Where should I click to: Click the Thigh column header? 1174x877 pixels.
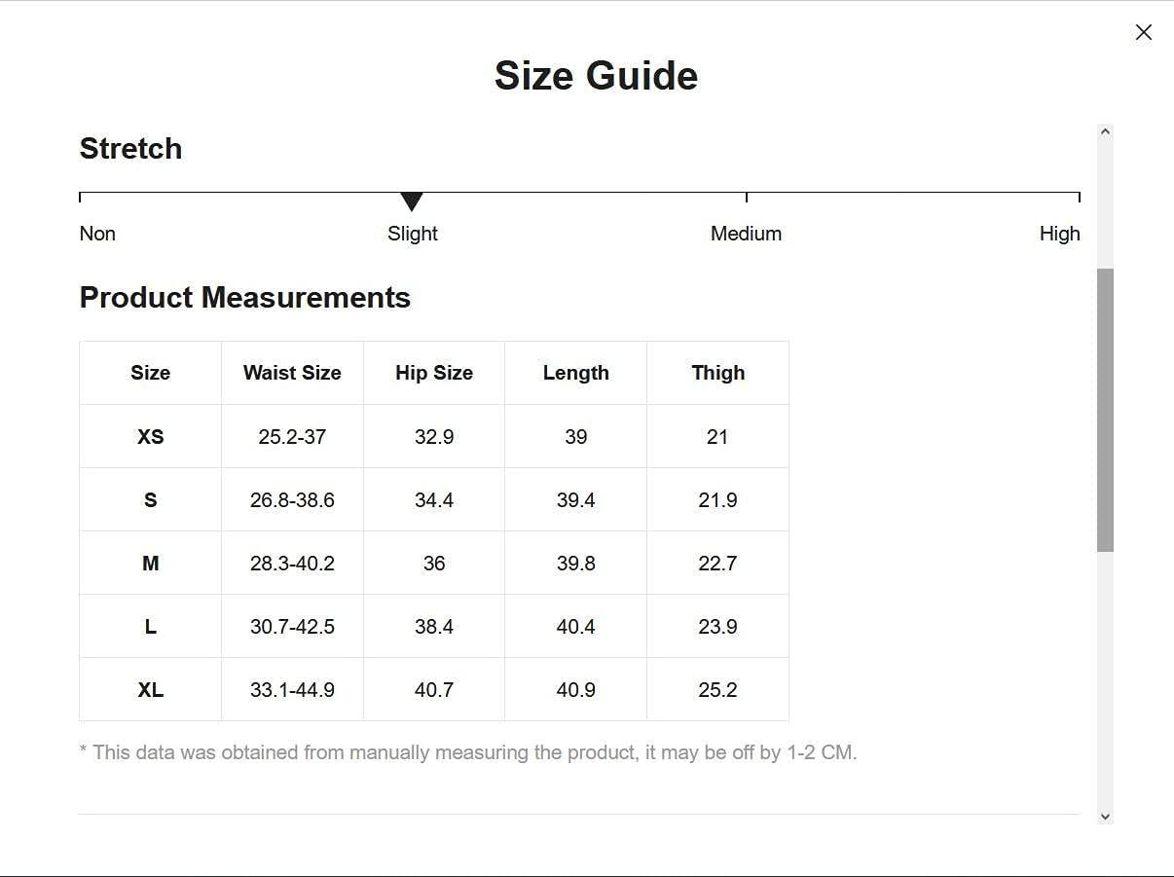tap(718, 373)
